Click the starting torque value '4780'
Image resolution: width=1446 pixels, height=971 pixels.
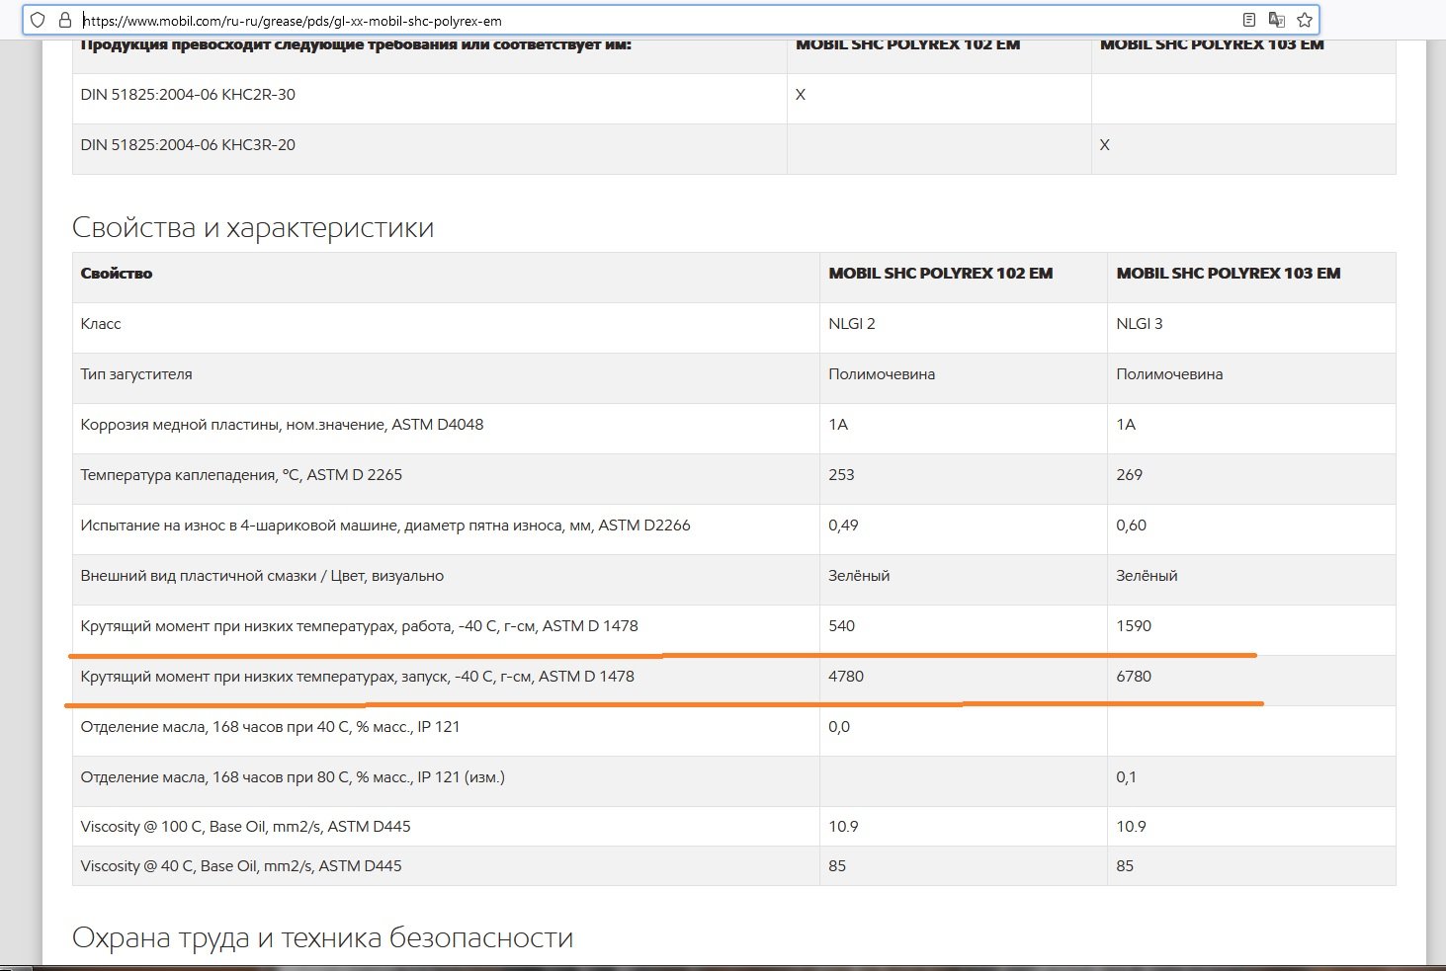point(846,677)
